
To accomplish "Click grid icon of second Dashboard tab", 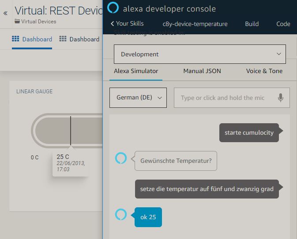I will coord(63,39).
